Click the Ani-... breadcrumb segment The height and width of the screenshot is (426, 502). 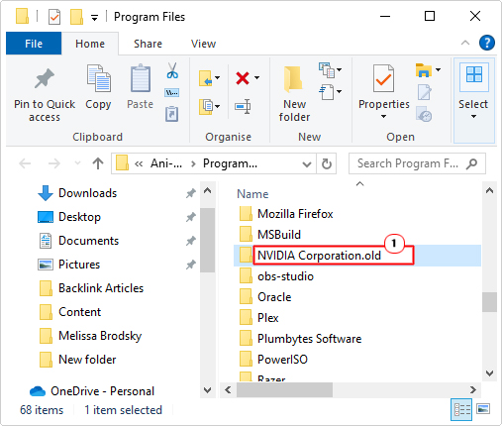(166, 163)
